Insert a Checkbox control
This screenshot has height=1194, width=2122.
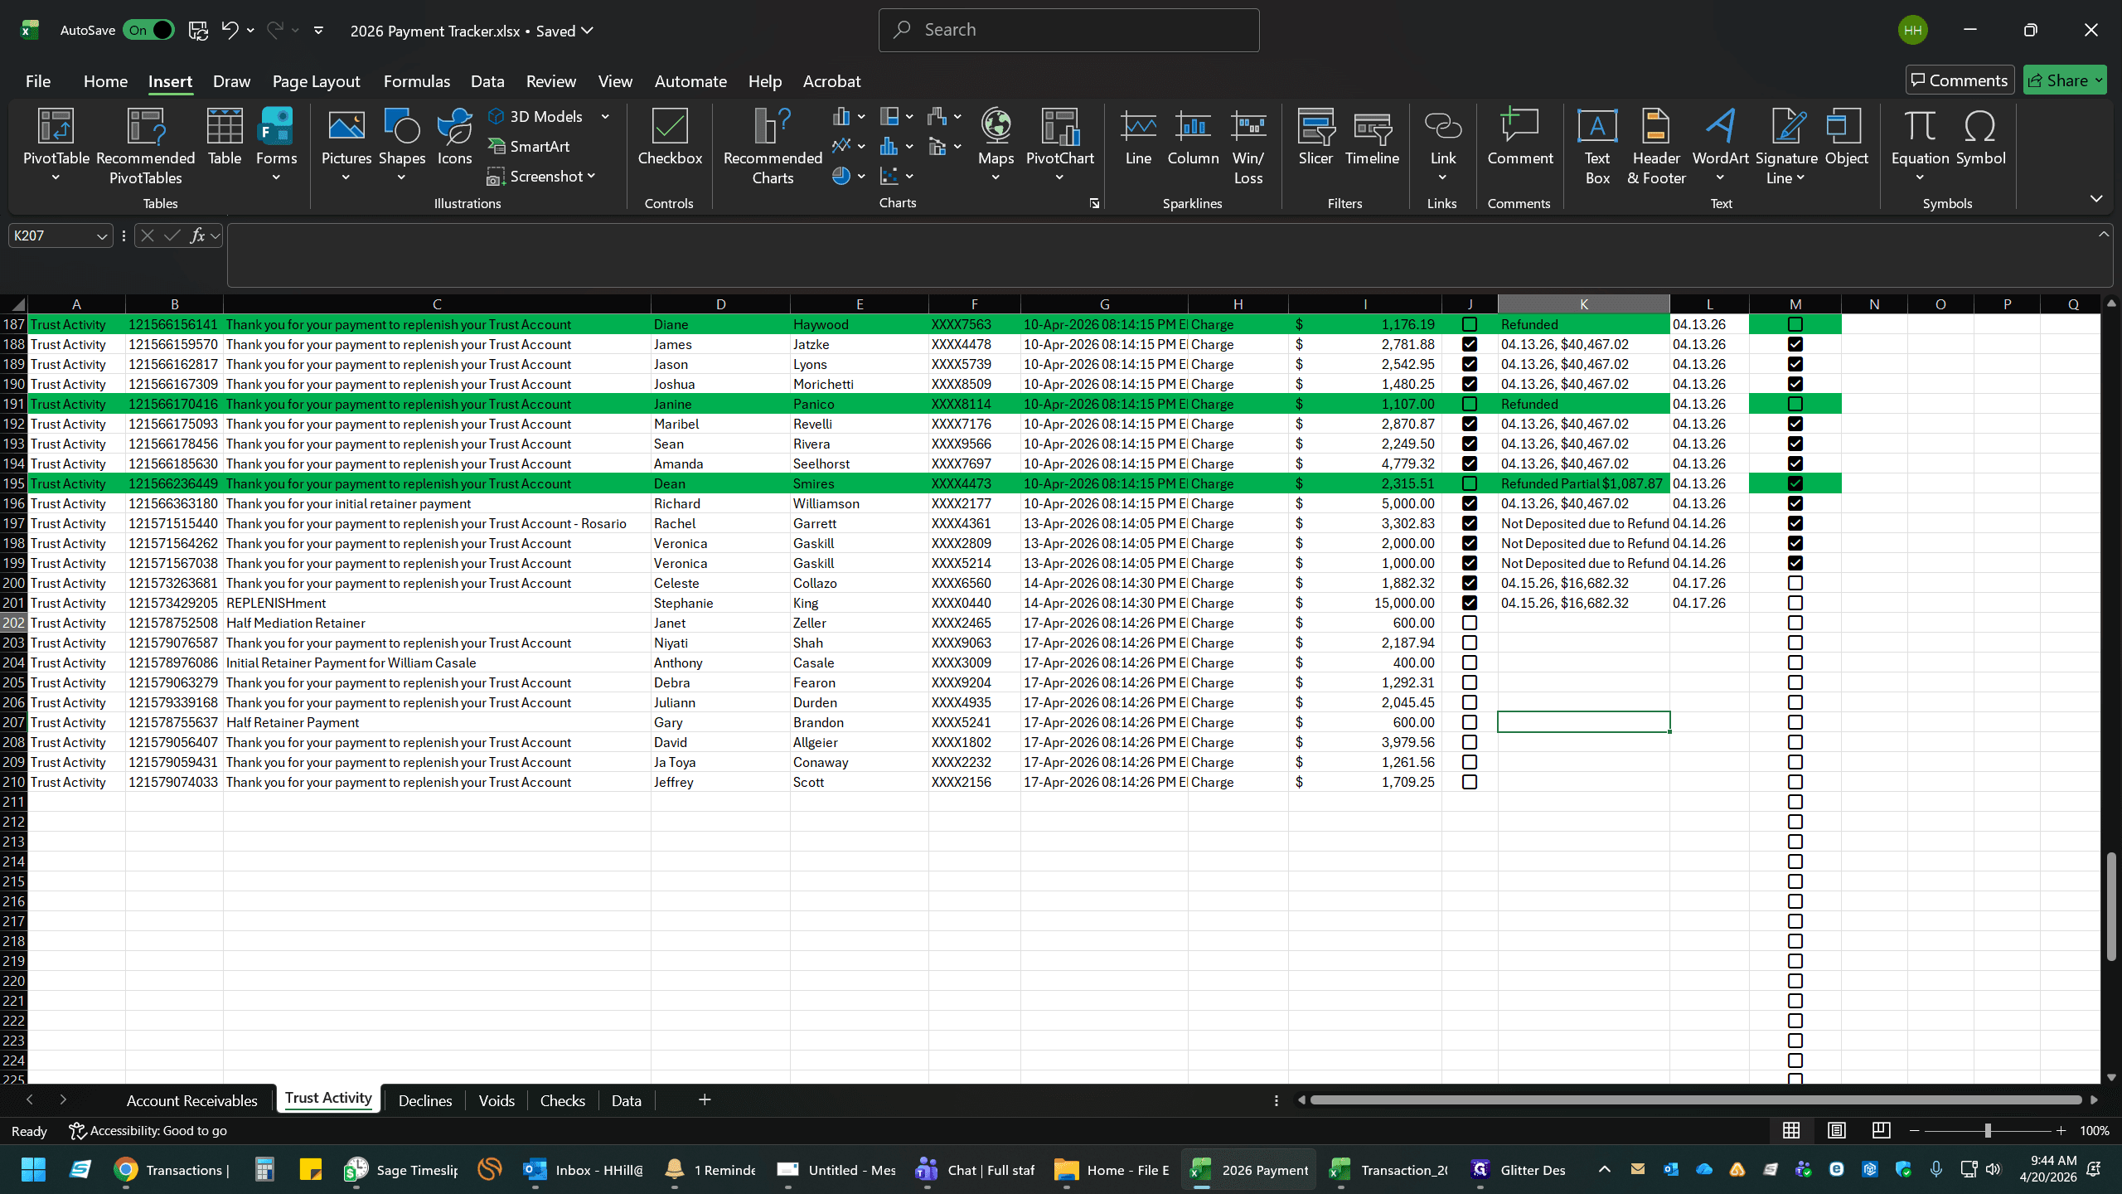(x=670, y=137)
